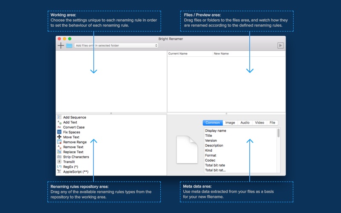This screenshot has width=341, height=213.
Task: Click the 'New Name' column header
Action: pos(221,54)
